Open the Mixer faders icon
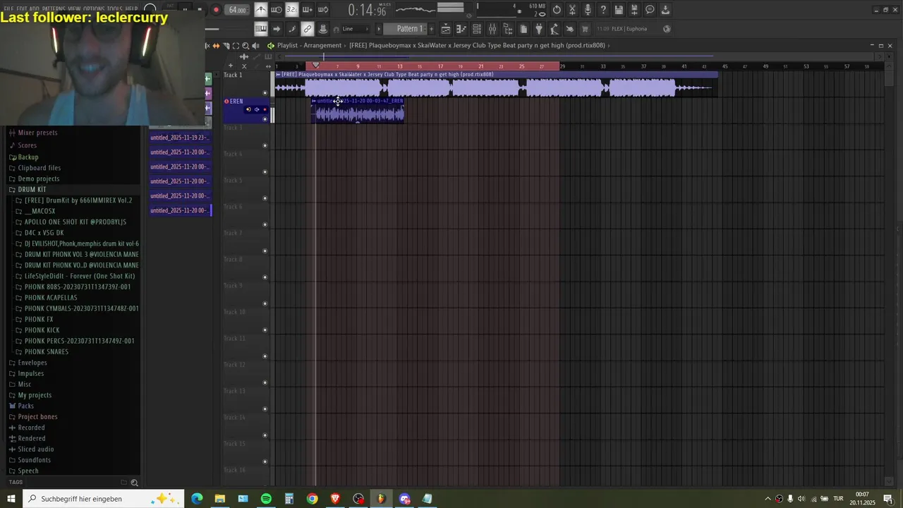 (x=492, y=29)
